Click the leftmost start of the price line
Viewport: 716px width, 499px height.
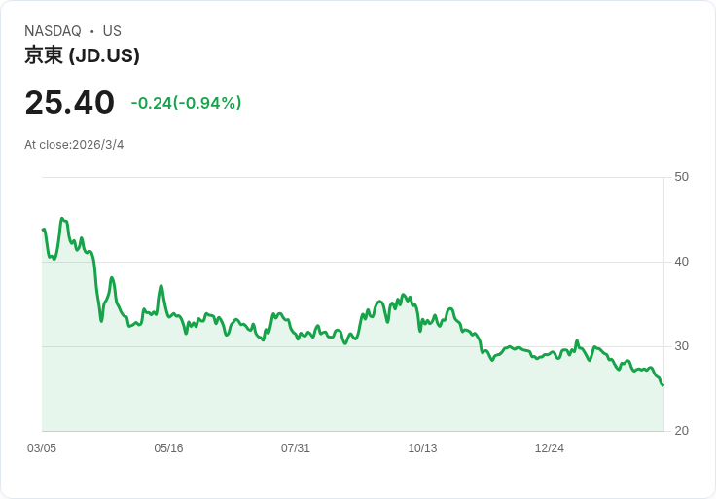click(43, 230)
